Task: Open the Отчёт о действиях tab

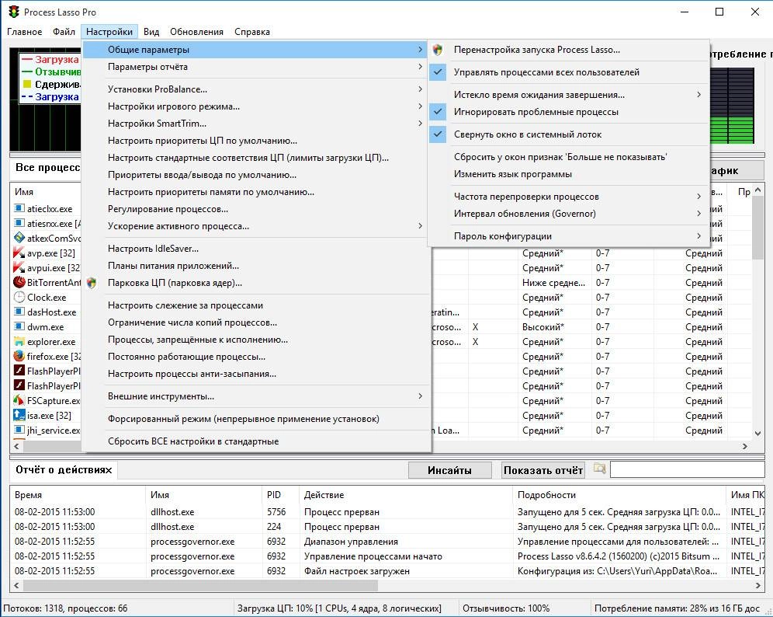Action: 64,470
